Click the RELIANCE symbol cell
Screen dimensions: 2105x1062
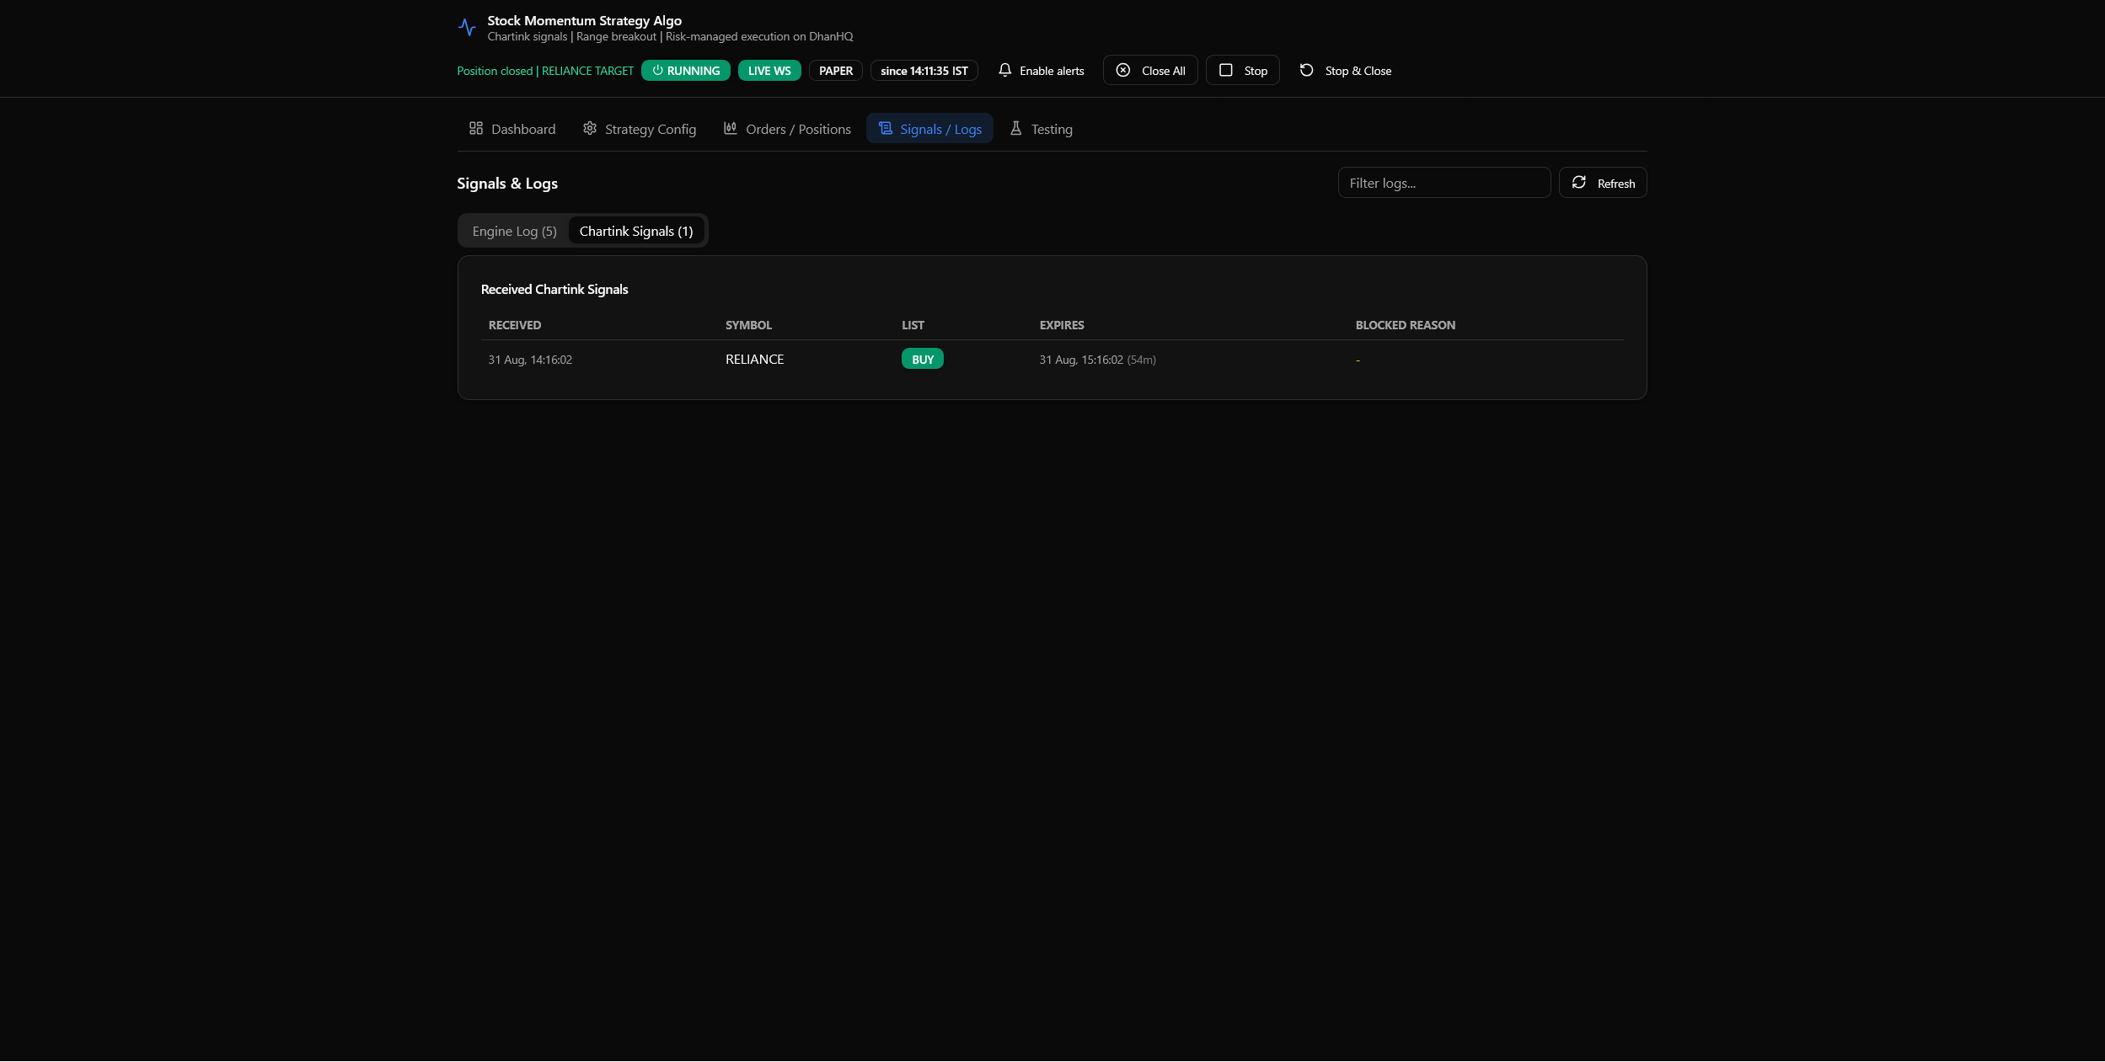click(x=755, y=359)
